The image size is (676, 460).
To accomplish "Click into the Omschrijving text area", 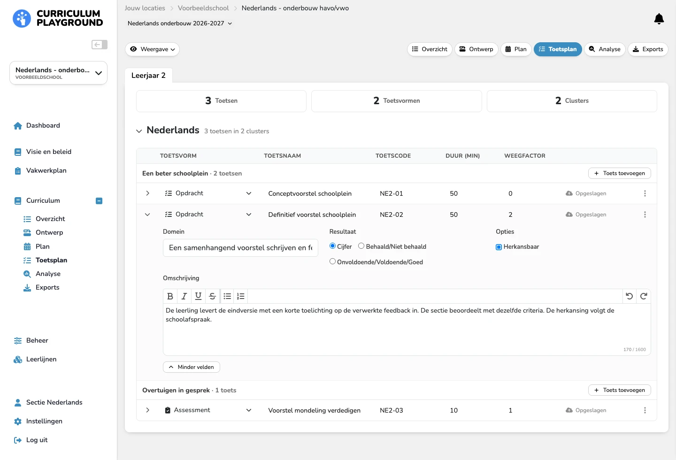I will (x=407, y=330).
